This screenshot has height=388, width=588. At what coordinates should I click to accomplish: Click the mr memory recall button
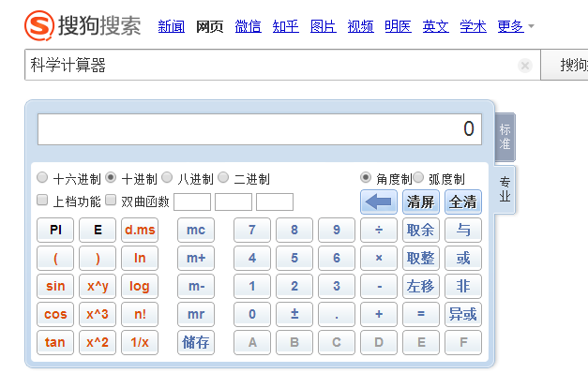(196, 314)
